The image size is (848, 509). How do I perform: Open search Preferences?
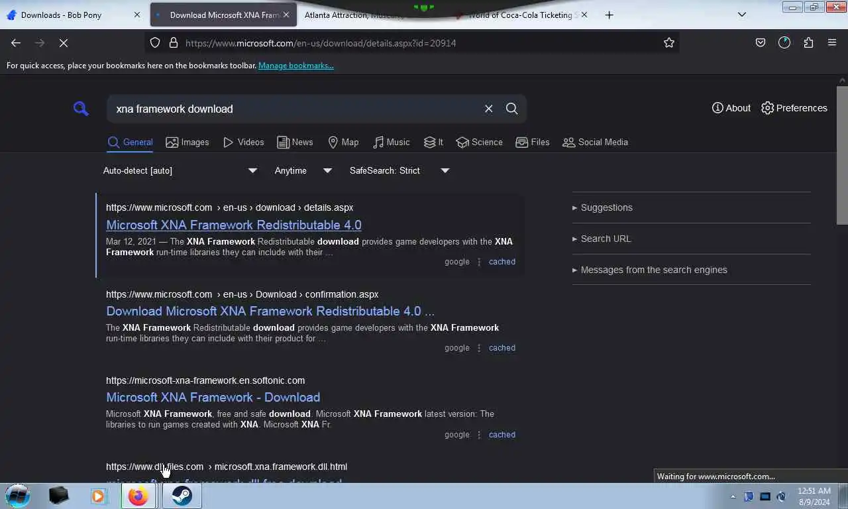coord(794,108)
